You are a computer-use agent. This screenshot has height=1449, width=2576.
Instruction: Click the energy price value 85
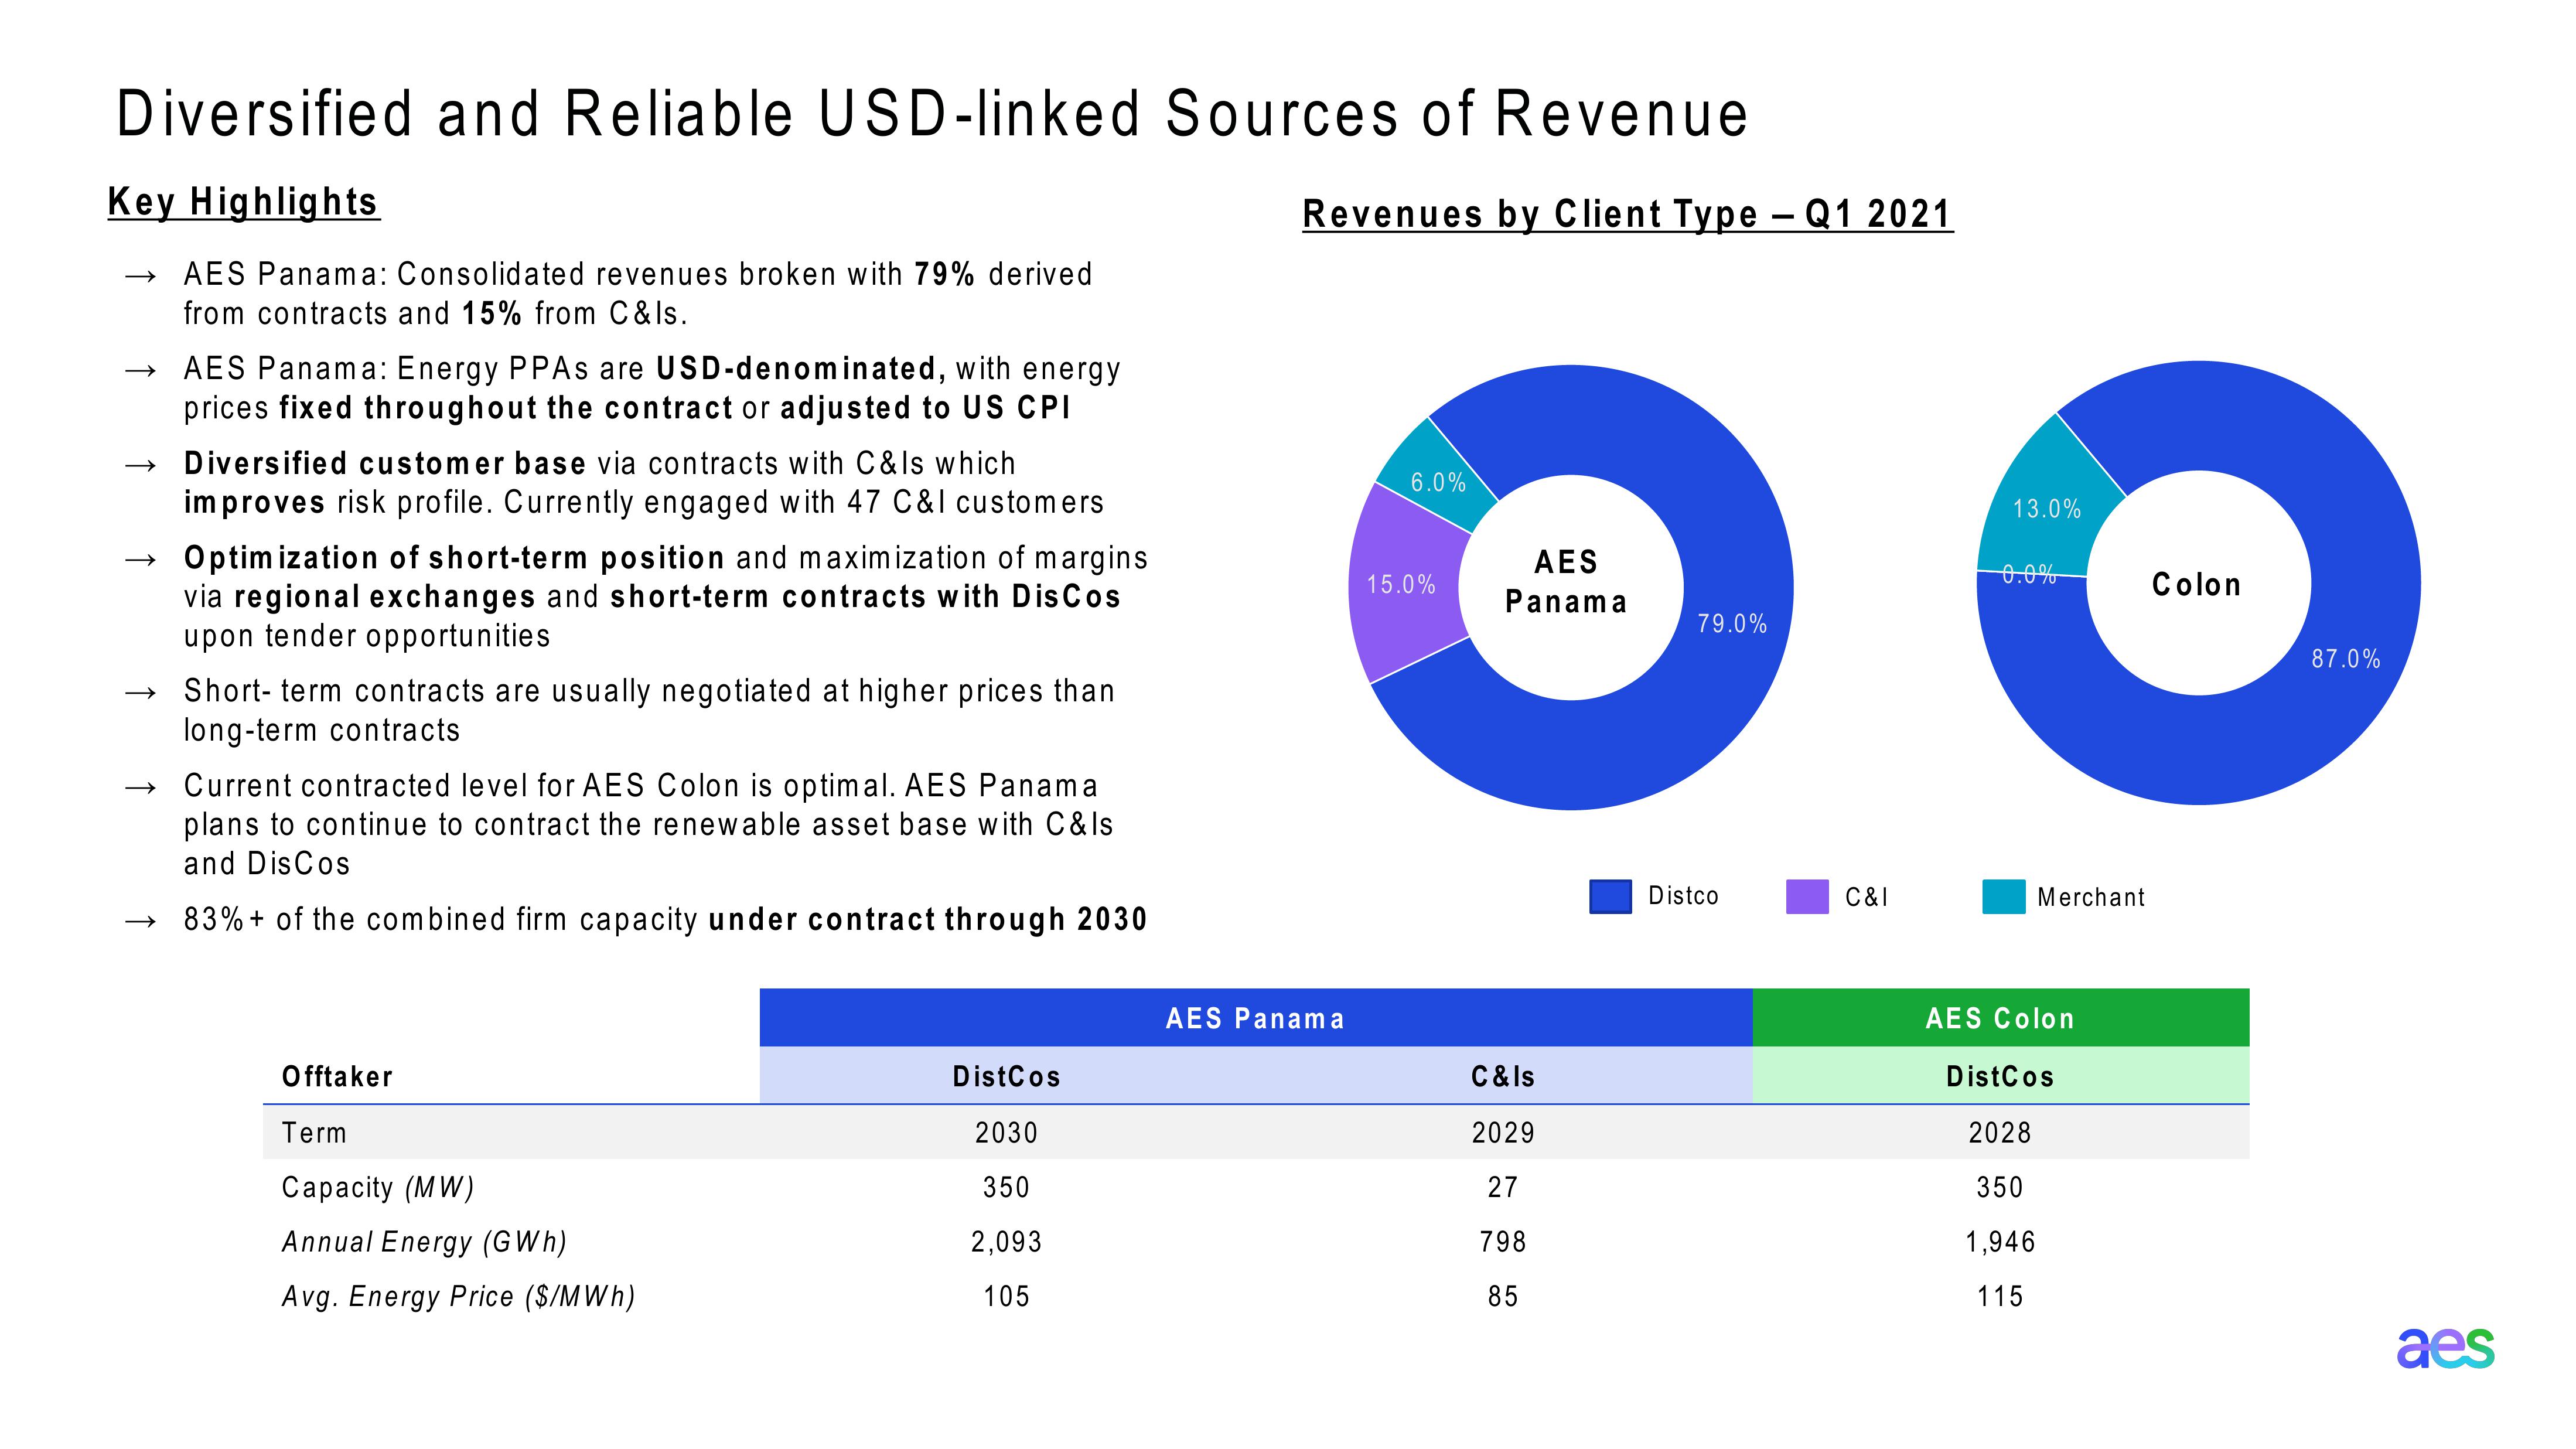click(x=1503, y=1296)
